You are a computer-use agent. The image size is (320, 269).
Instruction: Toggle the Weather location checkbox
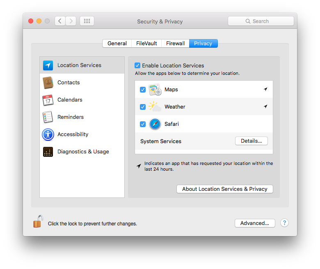pos(143,107)
